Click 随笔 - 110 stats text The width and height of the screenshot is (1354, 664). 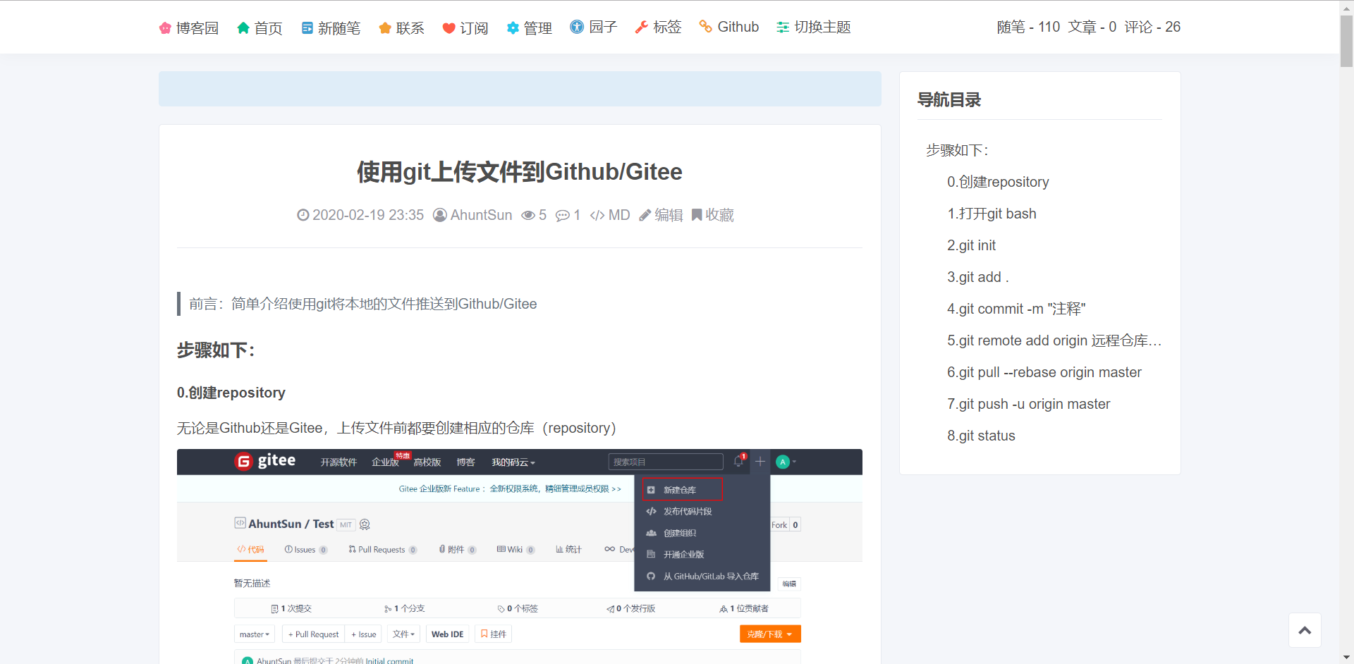point(1028,27)
